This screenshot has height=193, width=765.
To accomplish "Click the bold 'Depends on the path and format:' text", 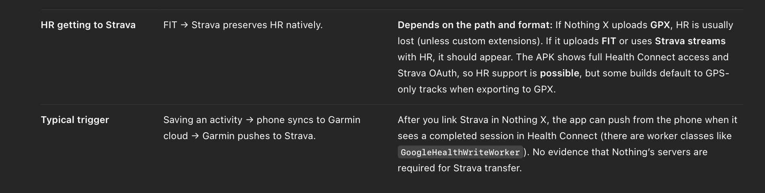I will click(475, 25).
